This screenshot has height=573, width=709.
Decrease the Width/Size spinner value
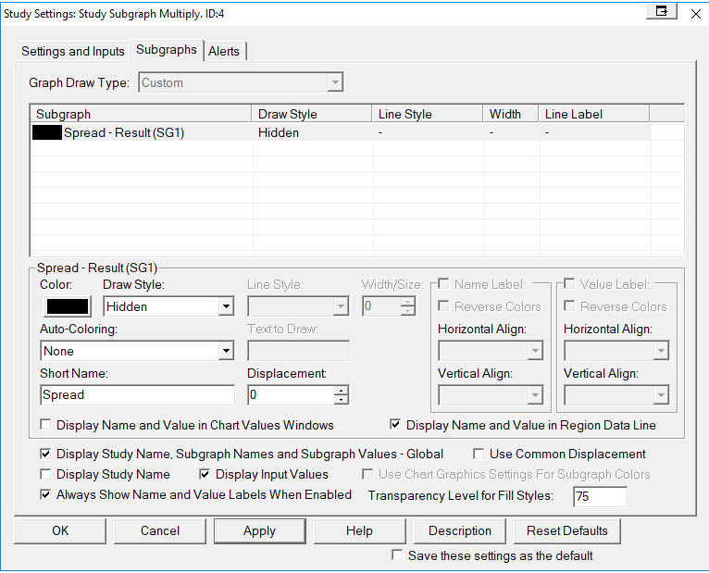pyautogui.click(x=408, y=311)
